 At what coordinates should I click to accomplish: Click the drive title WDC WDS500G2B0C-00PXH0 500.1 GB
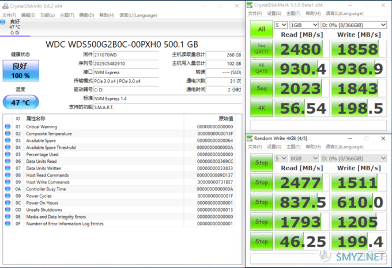pos(122,44)
